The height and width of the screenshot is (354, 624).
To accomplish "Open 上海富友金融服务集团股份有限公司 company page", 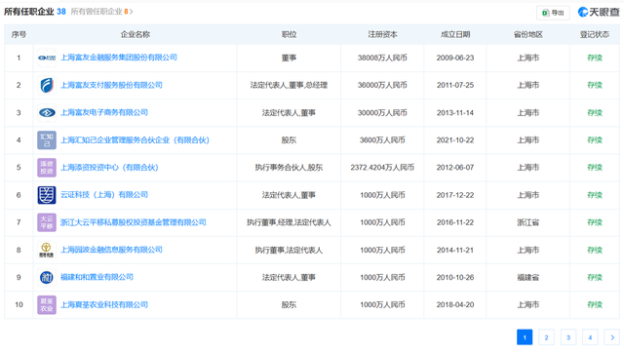I will coord(119,58).
